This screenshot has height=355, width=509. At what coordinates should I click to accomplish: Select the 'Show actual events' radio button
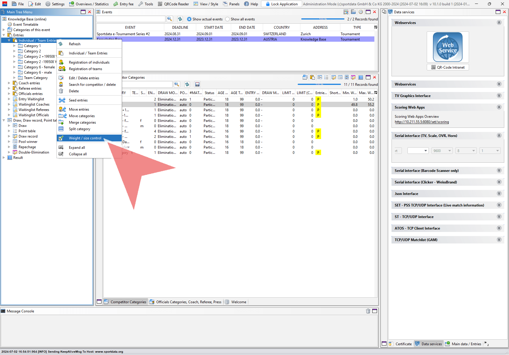[x=189, y=19]
